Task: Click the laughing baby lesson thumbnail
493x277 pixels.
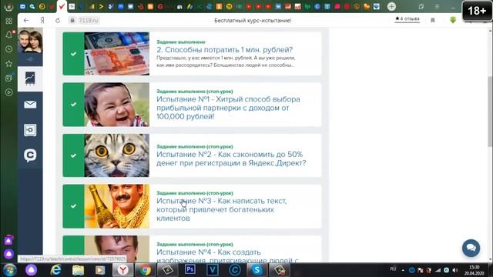Action: [116, 105]
